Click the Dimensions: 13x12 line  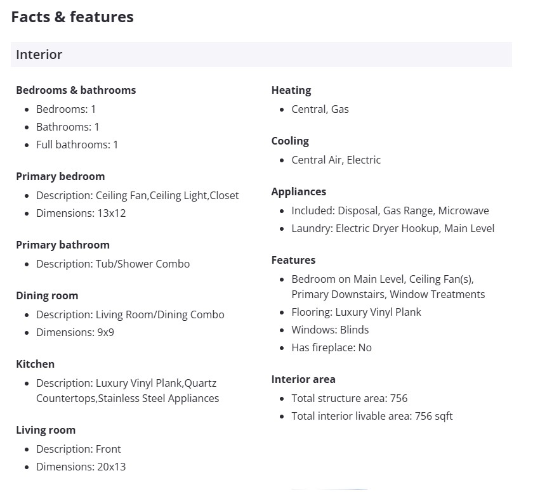click(81, 213)
